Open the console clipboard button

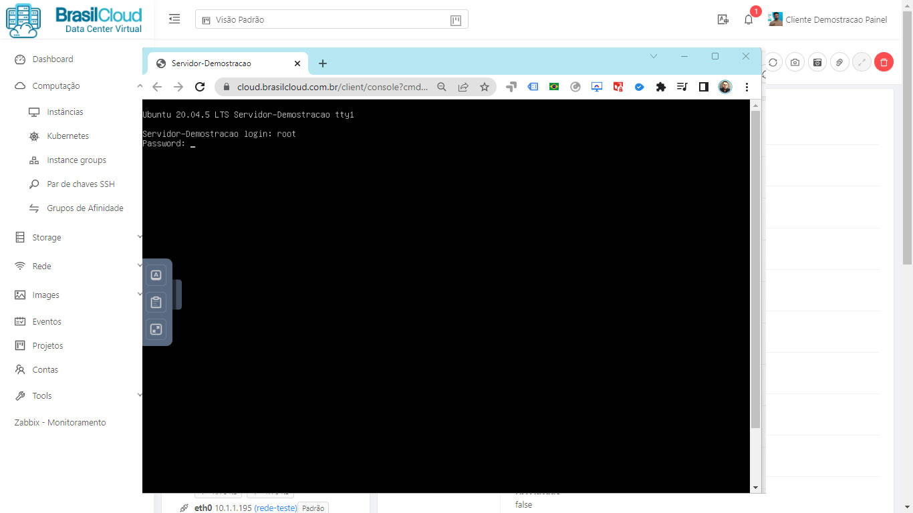tap(156, 302)
